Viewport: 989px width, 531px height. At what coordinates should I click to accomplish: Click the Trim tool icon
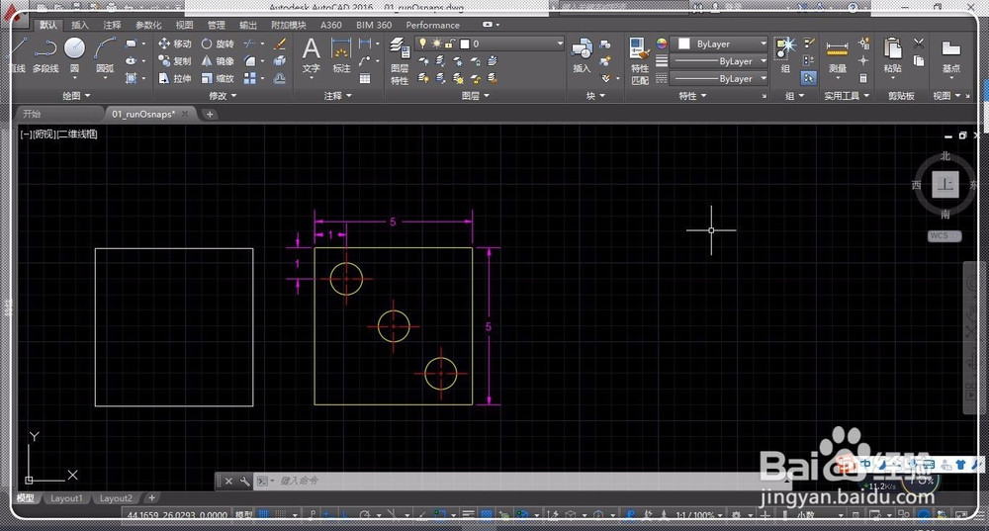click(x=250, y=44)
